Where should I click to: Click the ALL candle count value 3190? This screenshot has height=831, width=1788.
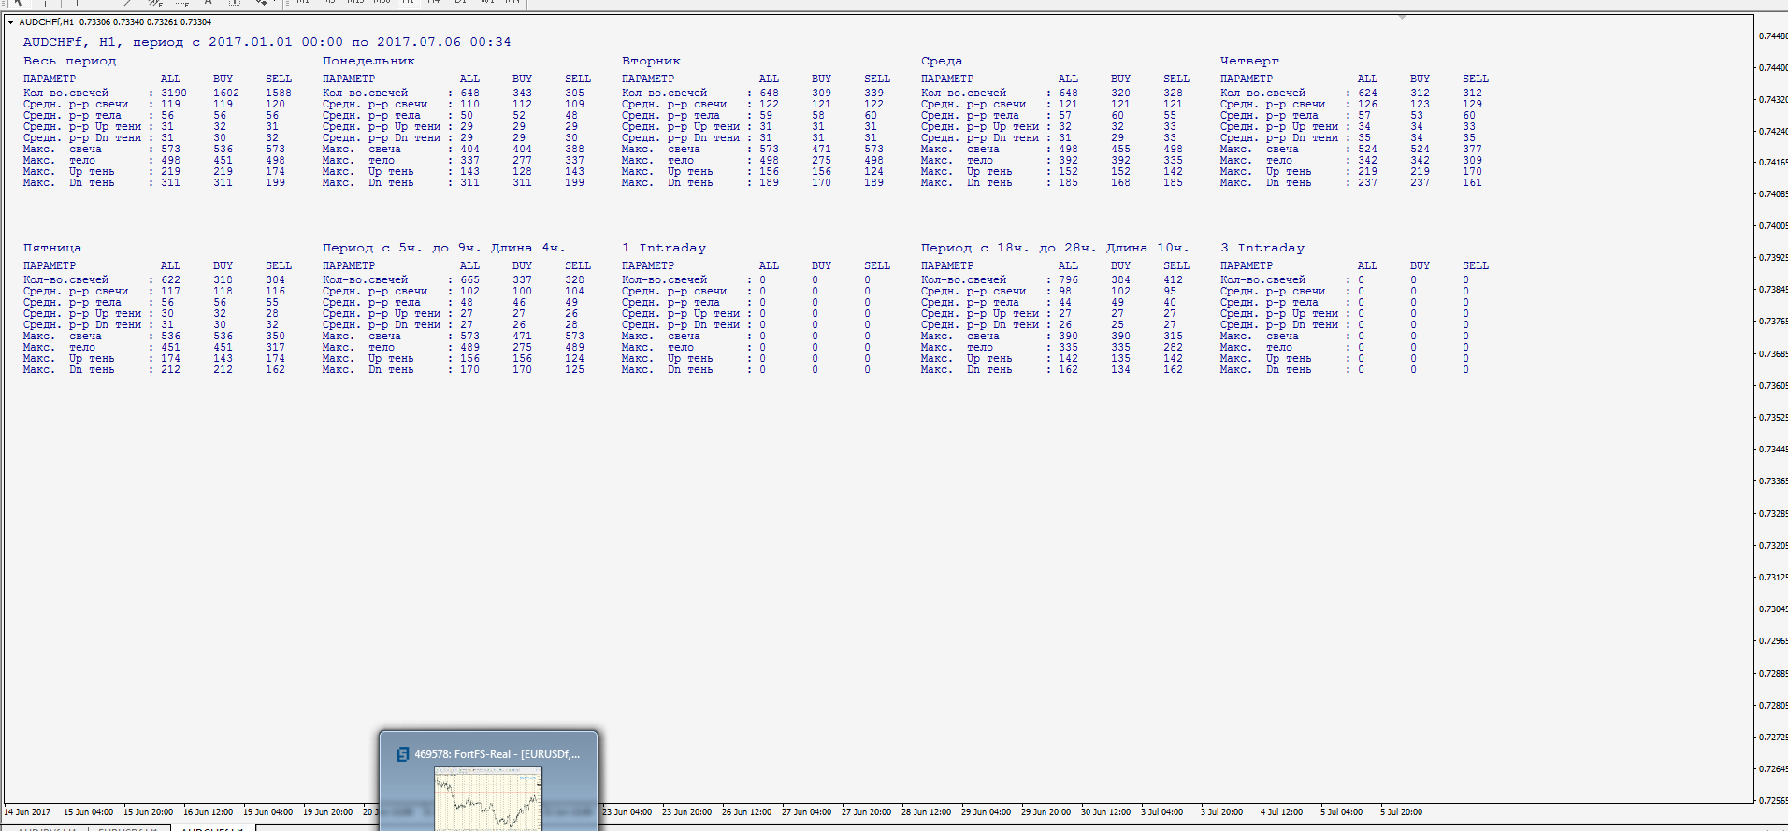pyautogui.click(x=174, y=93)
